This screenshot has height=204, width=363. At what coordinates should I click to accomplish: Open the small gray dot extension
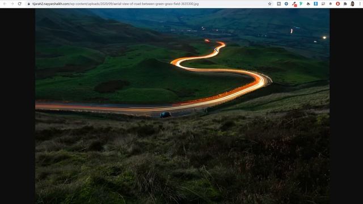(x=330, y=4)
